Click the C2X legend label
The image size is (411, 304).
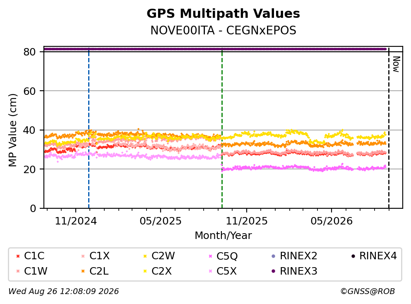pyautogui.click(x=161, y=271)
